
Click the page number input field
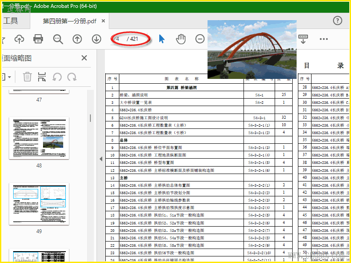[x=119, y=39]
